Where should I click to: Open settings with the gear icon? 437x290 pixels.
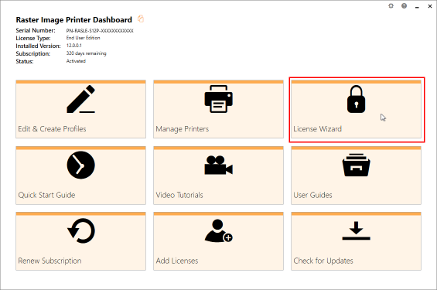pyautogui.click(x=391, y=6)
